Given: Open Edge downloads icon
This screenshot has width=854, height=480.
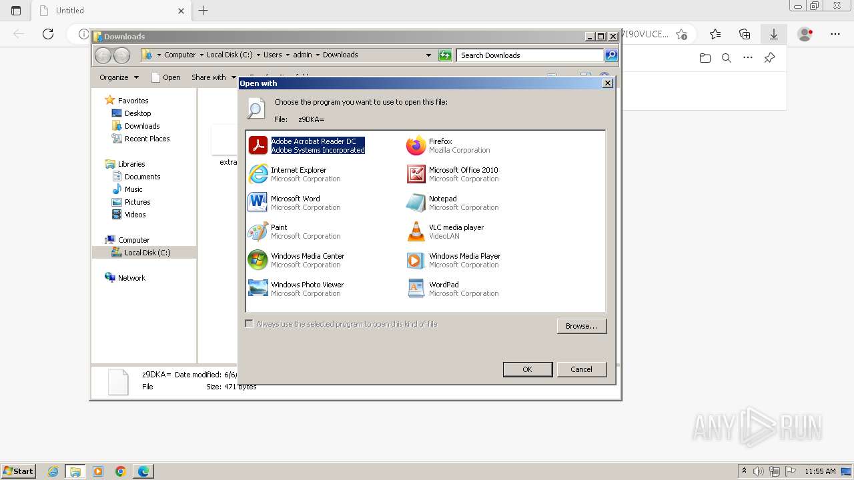Looking at the screenshot, I should [774, 34].
